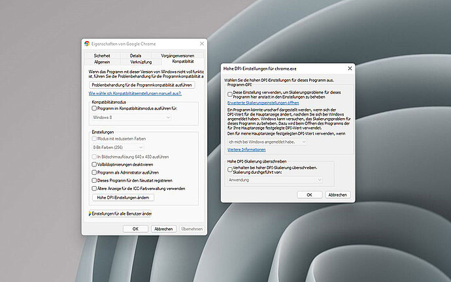Select the Kompatibilität tab
The height and width of the screenshot is (282, 451).
point(183,61)
